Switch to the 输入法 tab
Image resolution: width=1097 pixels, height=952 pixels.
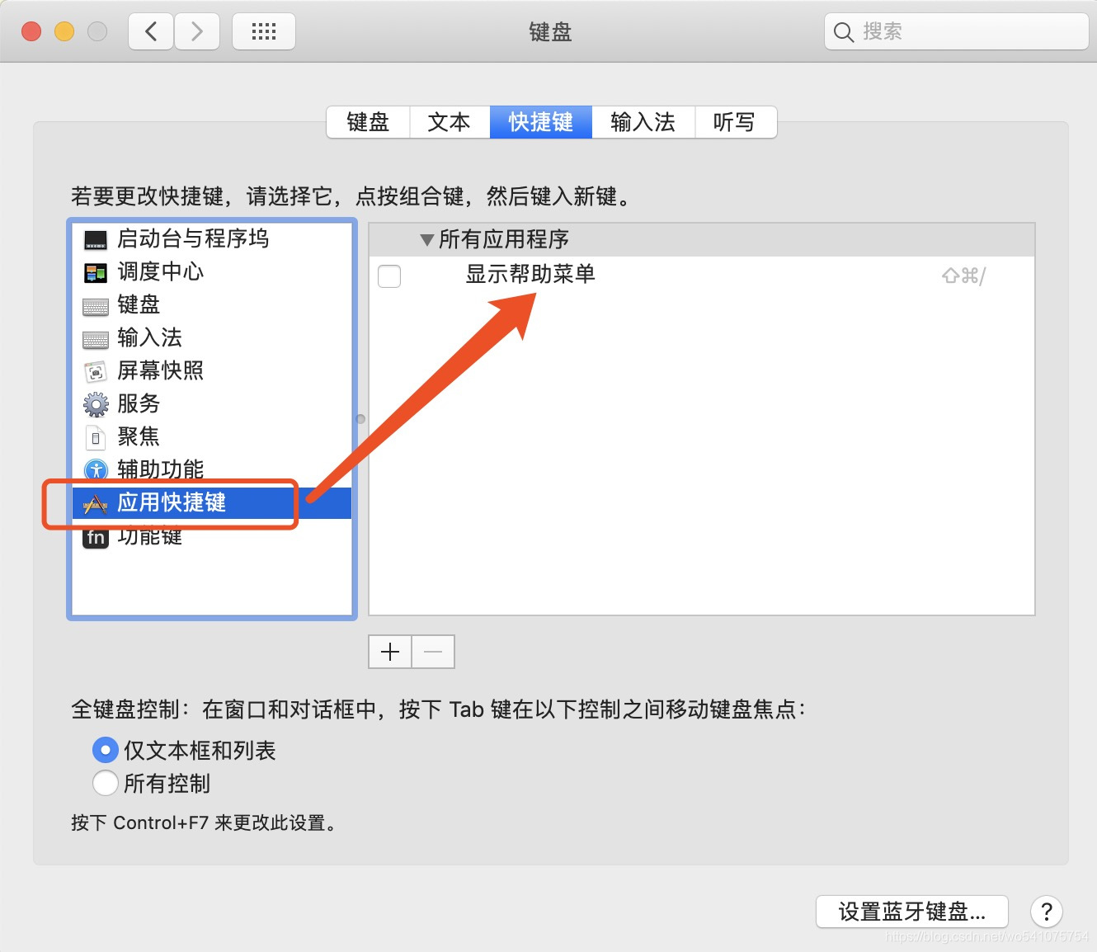point(643,122)
